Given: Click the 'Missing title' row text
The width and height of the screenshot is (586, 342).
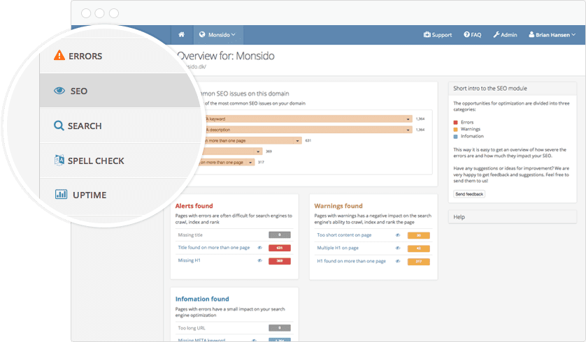Looking at the screenshot, I should (190, 235).
